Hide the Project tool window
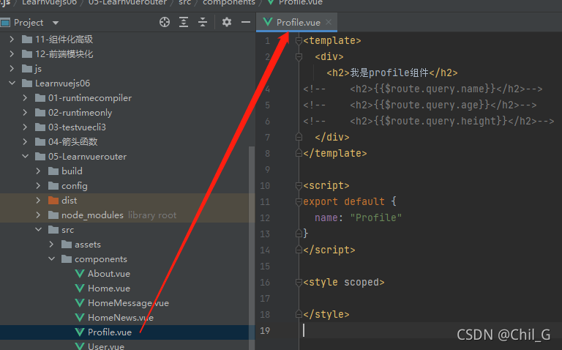562x350 pixels. point(246,22)
